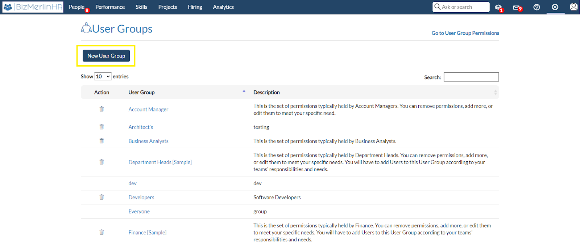Viewport: 580px width, 246px height.
Task: Open the Business Analysts group link
Action: coord(148,141)
